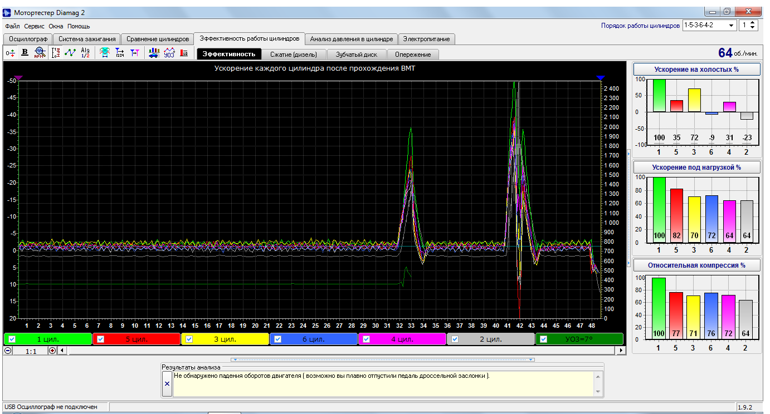
Task: Click the УОЗ ignition timing graph icon
Action: (169, 53)
